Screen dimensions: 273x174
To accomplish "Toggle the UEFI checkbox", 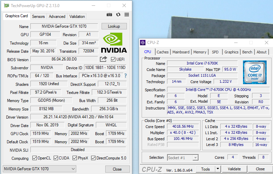I will [x=113, y=59].
